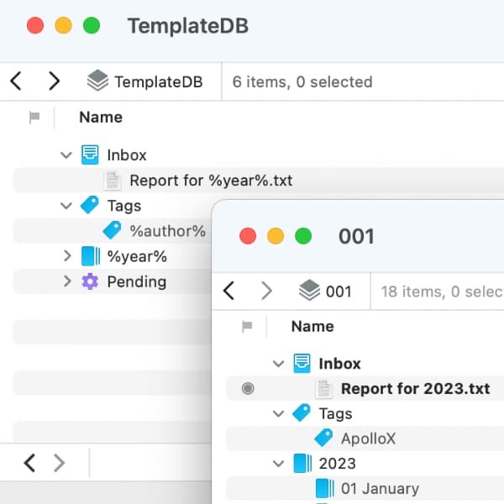Screen dimensions: 504x504
Task: Collapse the Tags group in TemplateDB
Action: click(67, 206)
